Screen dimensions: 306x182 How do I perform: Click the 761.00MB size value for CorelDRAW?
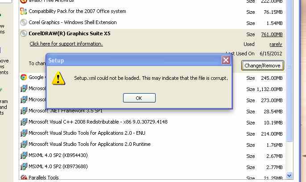point(271,34)
